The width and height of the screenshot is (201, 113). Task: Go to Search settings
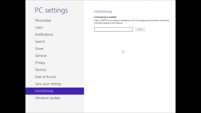tap(40, 42)
